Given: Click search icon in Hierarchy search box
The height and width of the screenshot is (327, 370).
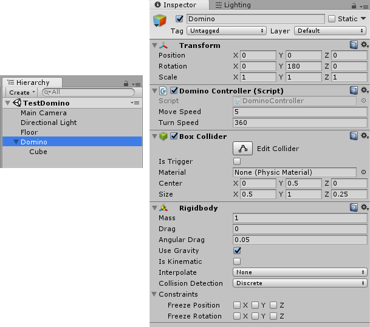Looking at the screenshot, I should click(47, 92).
